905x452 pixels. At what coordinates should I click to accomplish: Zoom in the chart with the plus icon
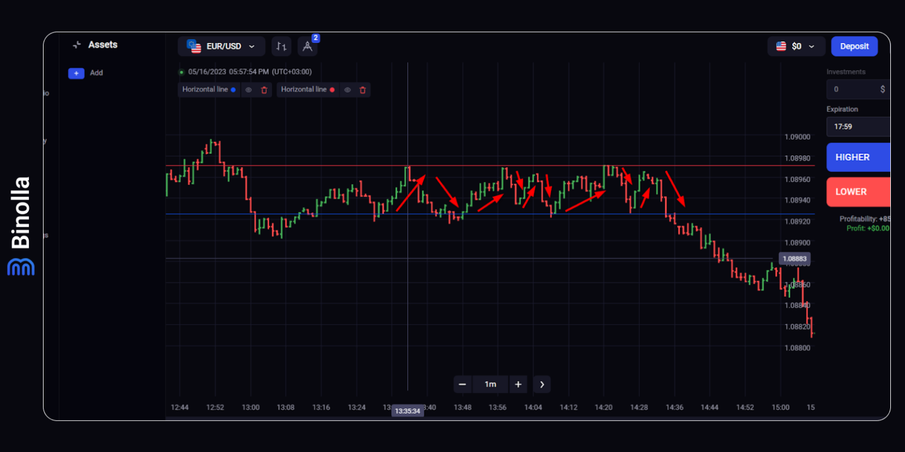click(518, 384)
